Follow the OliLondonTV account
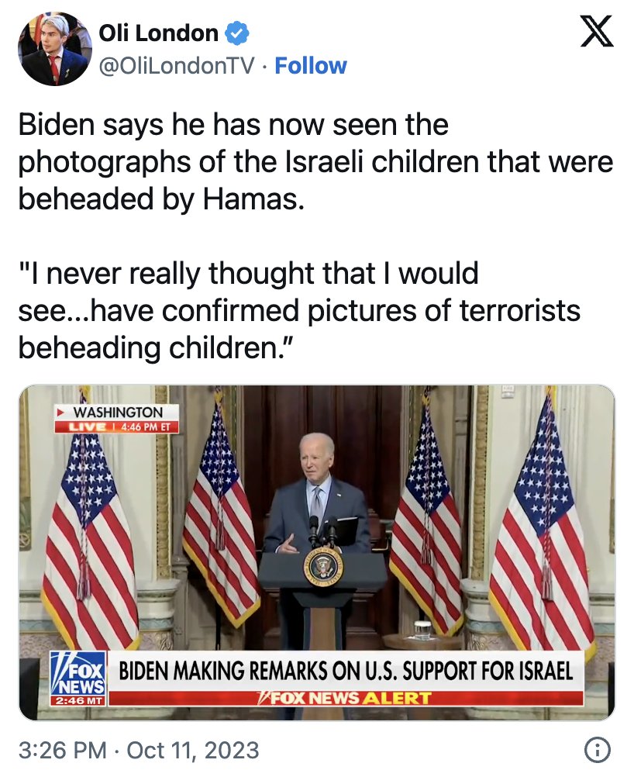This screenshot has height=777, width=634. (311, 65)
